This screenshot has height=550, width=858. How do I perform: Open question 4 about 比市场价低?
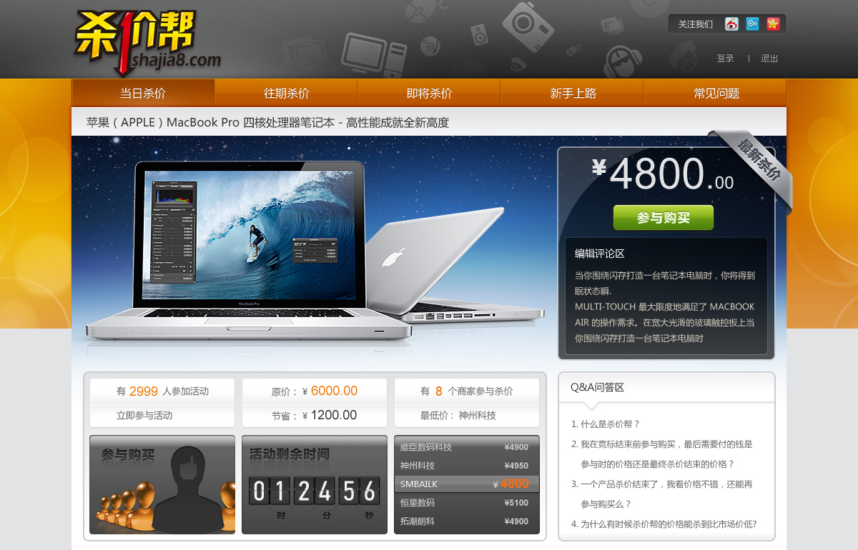click(x=664, y=524)
